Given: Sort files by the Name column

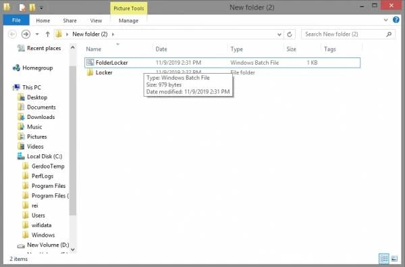Looking at the screenshot, I should [x=94, y=49].
